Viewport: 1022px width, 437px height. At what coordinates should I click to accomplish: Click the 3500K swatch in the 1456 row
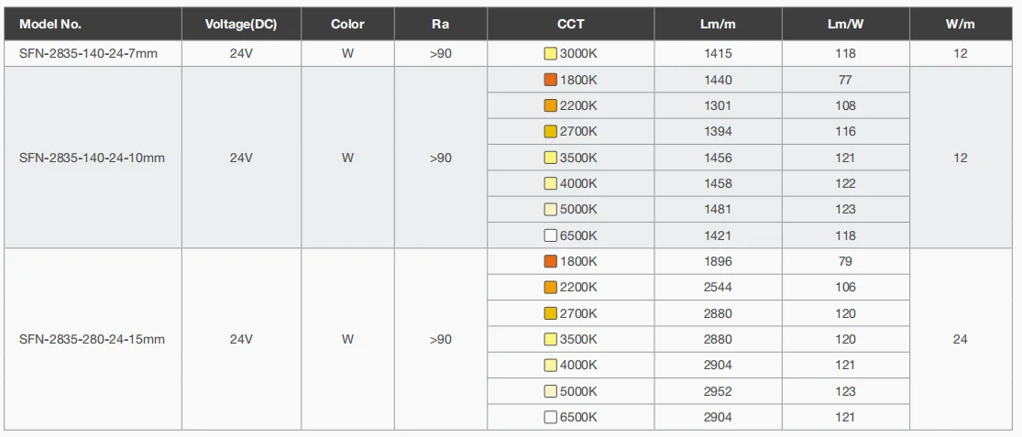(x=551, y=158)
